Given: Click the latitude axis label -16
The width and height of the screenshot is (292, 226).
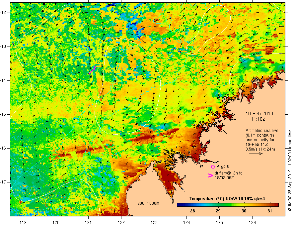Looking at the screenshot, I should pos(3,148).
